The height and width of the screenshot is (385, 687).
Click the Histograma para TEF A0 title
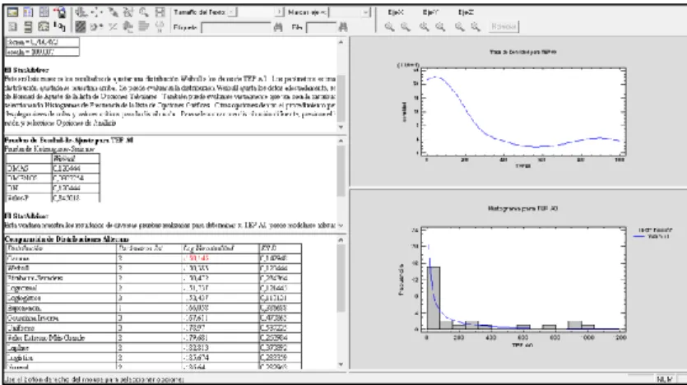coord(522,208)
